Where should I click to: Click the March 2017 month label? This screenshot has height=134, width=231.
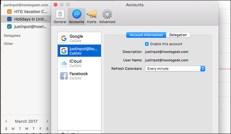click(26, 121)
